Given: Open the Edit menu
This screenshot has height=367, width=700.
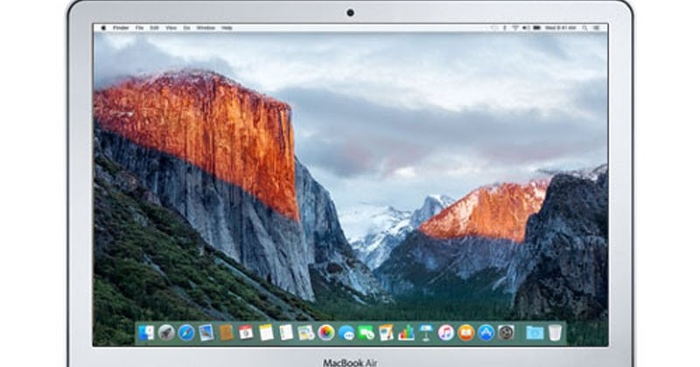Looking at the screenshot, I should click(x=155, y=28).
